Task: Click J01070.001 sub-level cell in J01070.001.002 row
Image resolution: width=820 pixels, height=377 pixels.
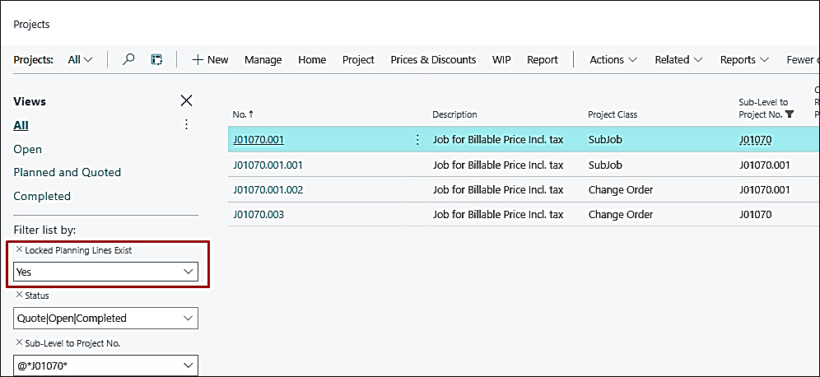Action: tap(764, 190)
